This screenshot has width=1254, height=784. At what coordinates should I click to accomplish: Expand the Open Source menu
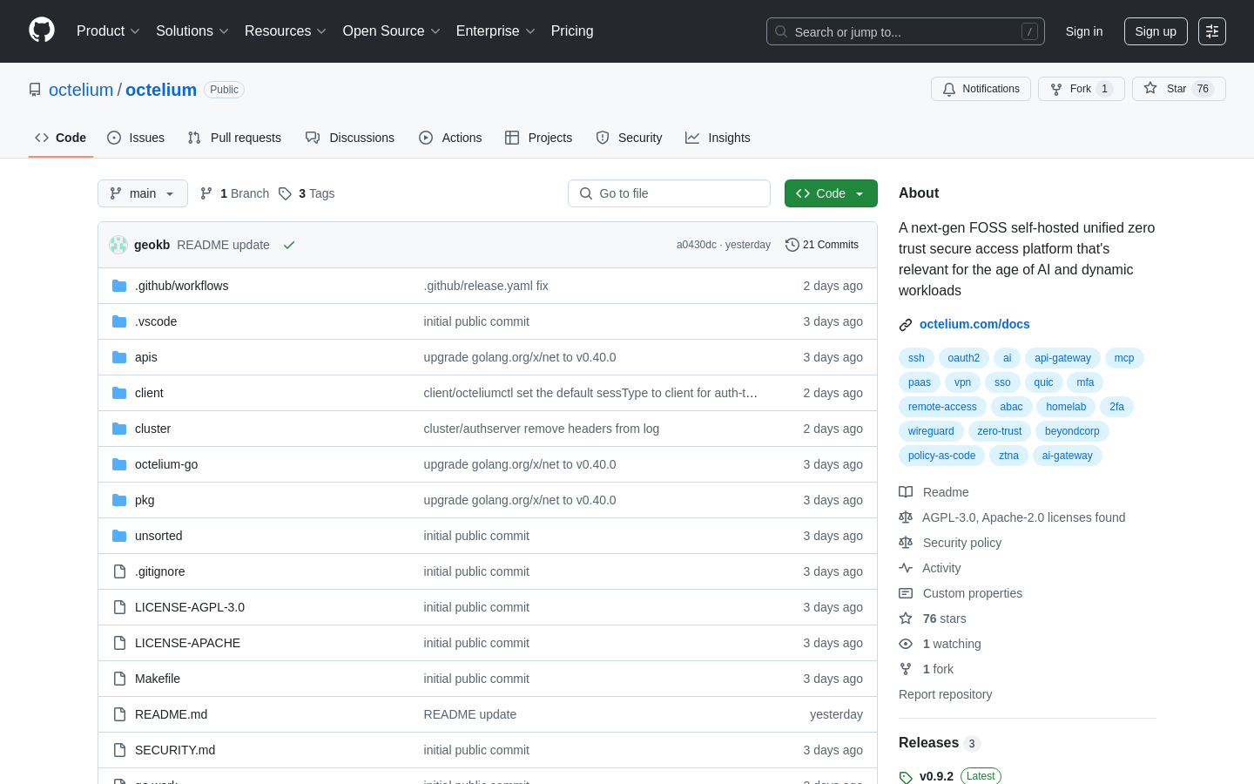coord(392,31)
